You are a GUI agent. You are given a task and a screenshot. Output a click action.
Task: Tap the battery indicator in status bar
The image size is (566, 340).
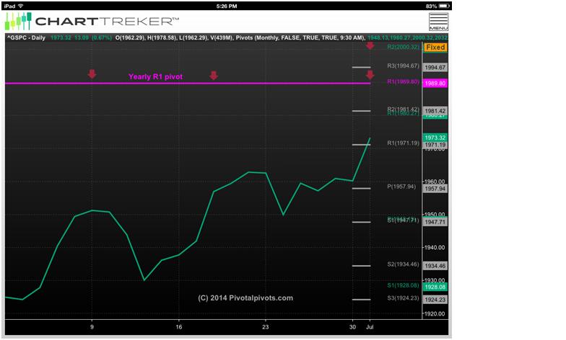click(442, 5)
